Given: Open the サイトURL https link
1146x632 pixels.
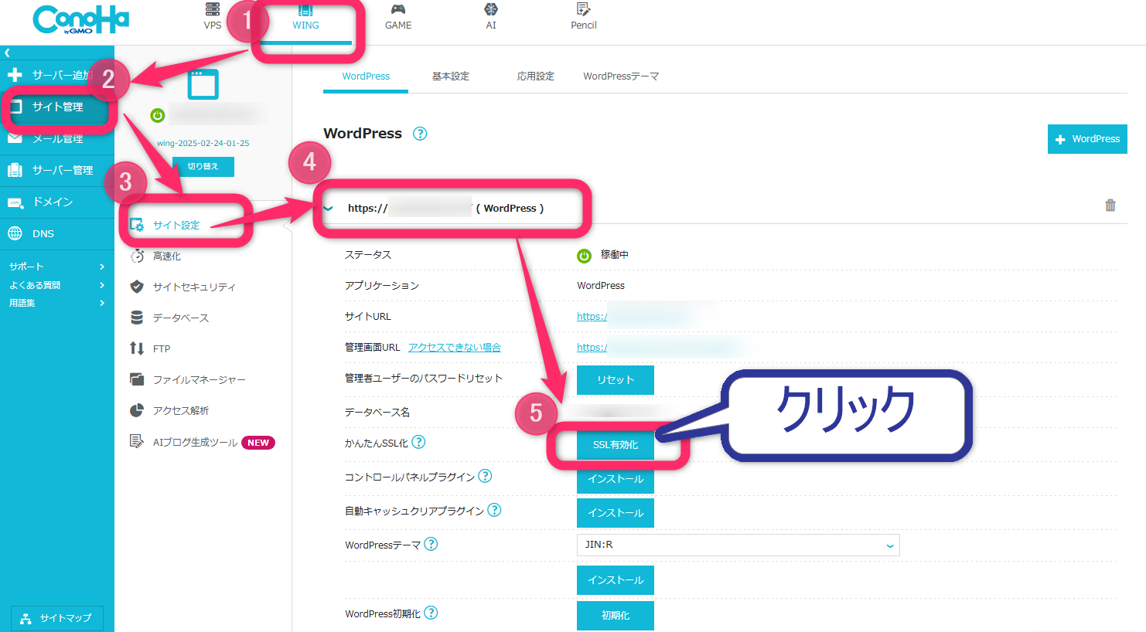Looking at the screenshot, I should pos(592,317).
